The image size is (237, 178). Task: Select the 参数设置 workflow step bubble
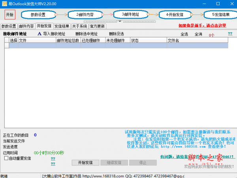(x=38, y=15)
